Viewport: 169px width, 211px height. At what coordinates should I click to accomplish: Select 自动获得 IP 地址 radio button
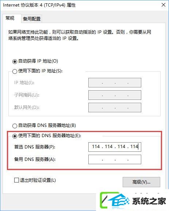(15, 61)
